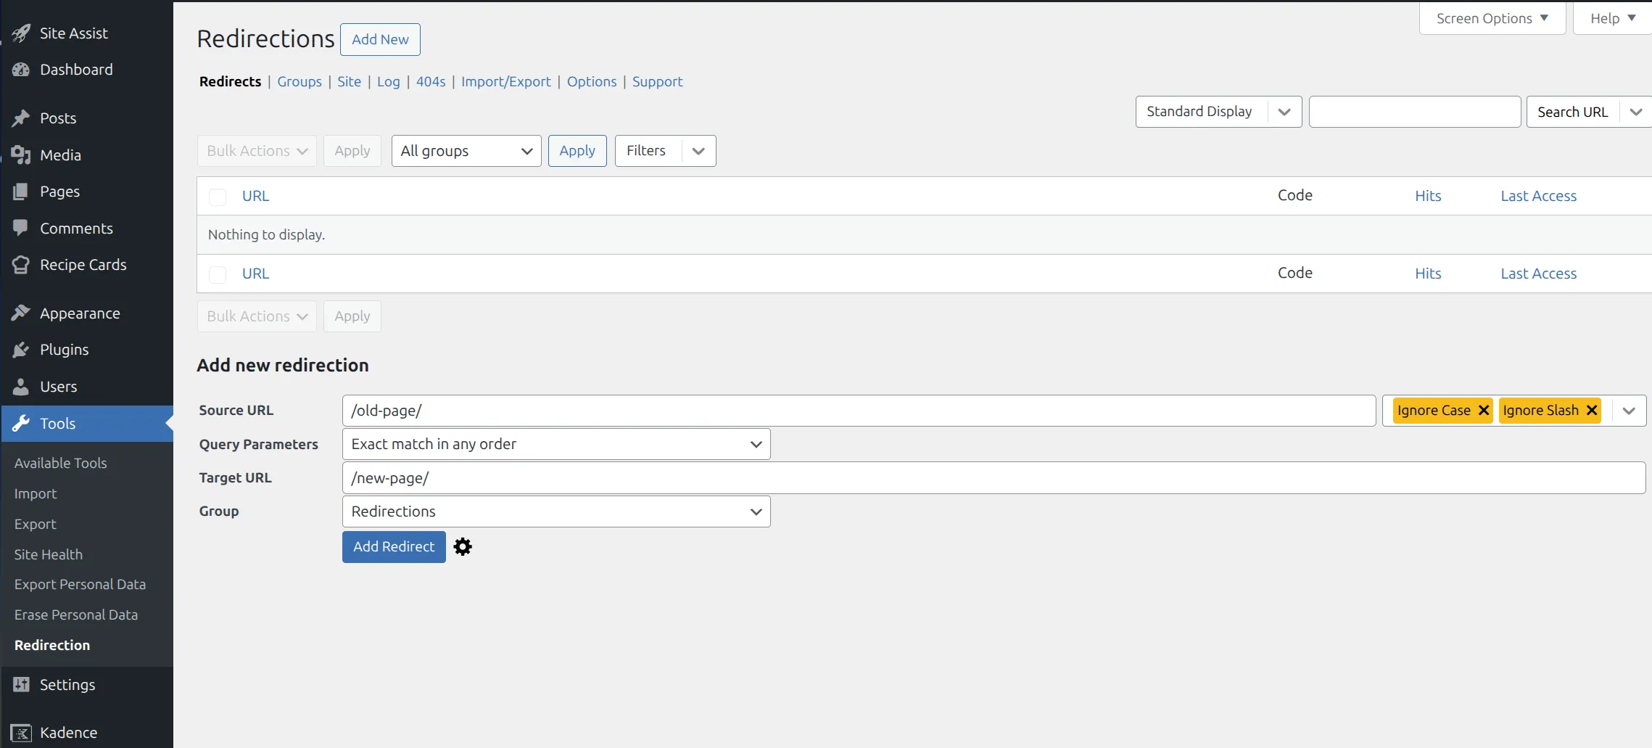The image size is (1652, 748).
Task: Click the Posts pushpin icon
Action: [x=21, y=118]
